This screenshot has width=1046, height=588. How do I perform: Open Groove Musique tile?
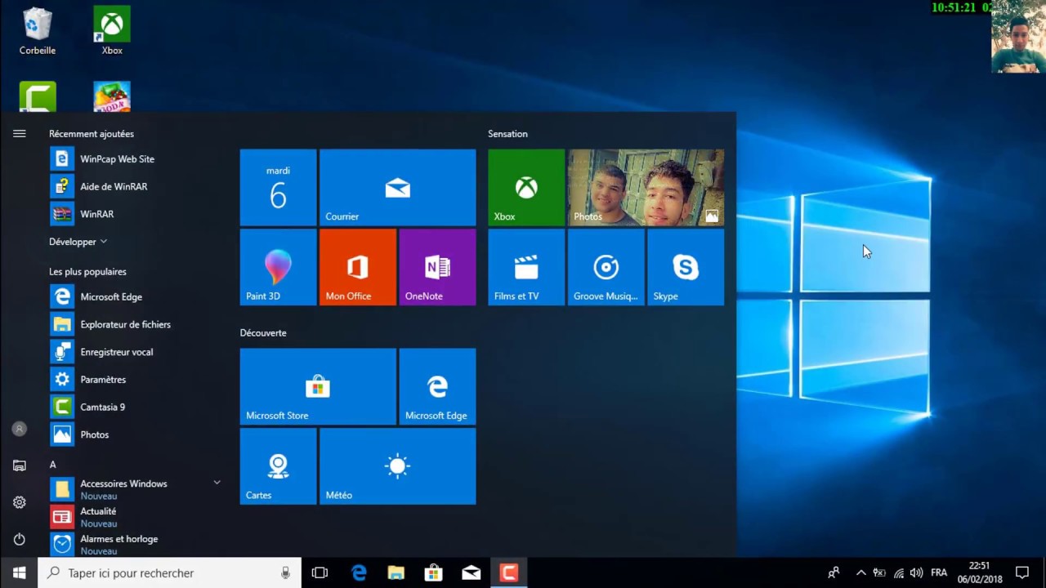coord(606,267)
